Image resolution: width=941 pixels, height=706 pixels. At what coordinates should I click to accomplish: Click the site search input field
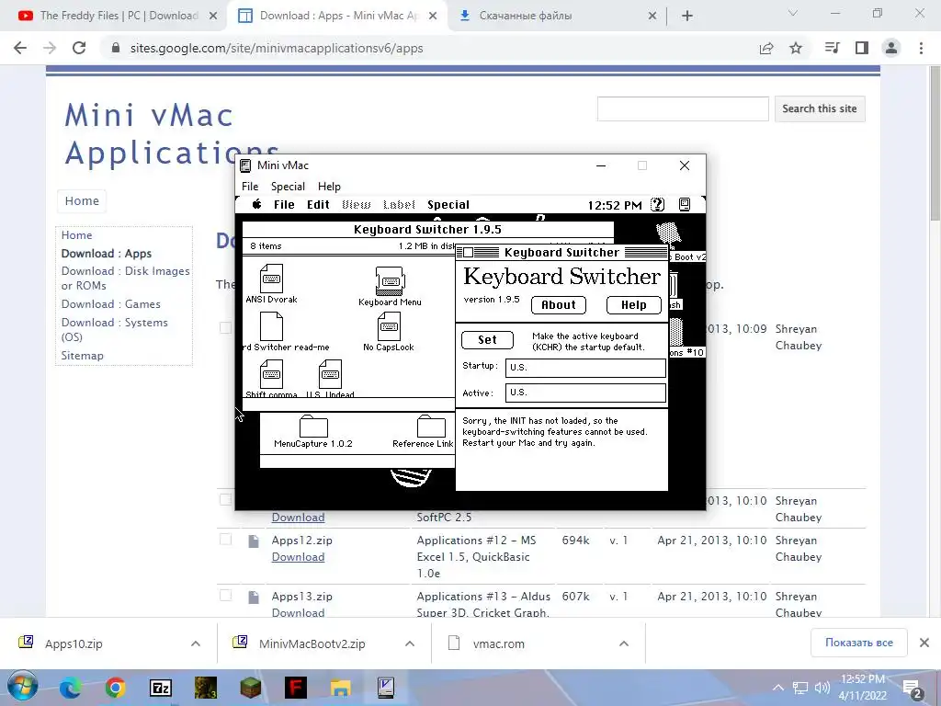(683, 108)
